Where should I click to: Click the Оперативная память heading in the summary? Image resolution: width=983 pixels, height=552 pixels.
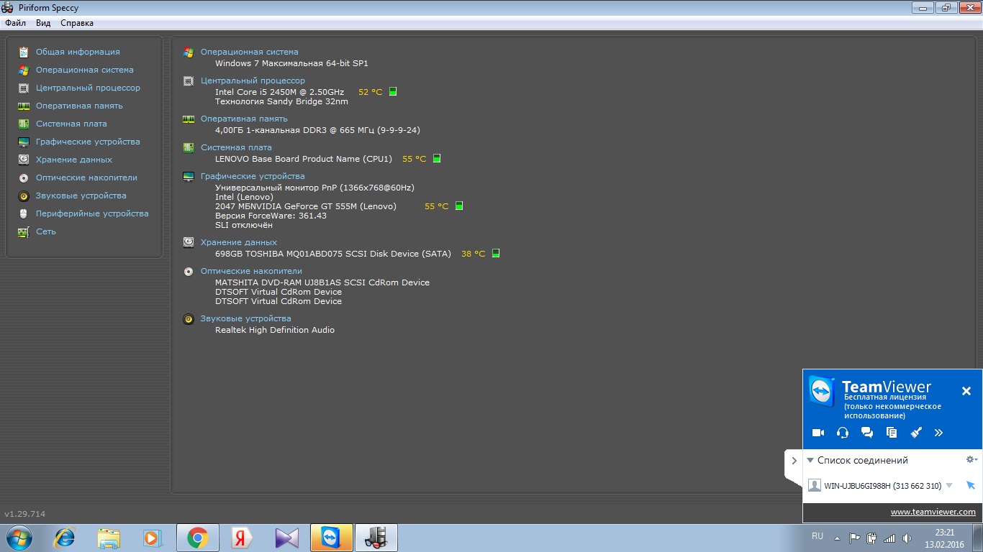click(x=244, y=119)
